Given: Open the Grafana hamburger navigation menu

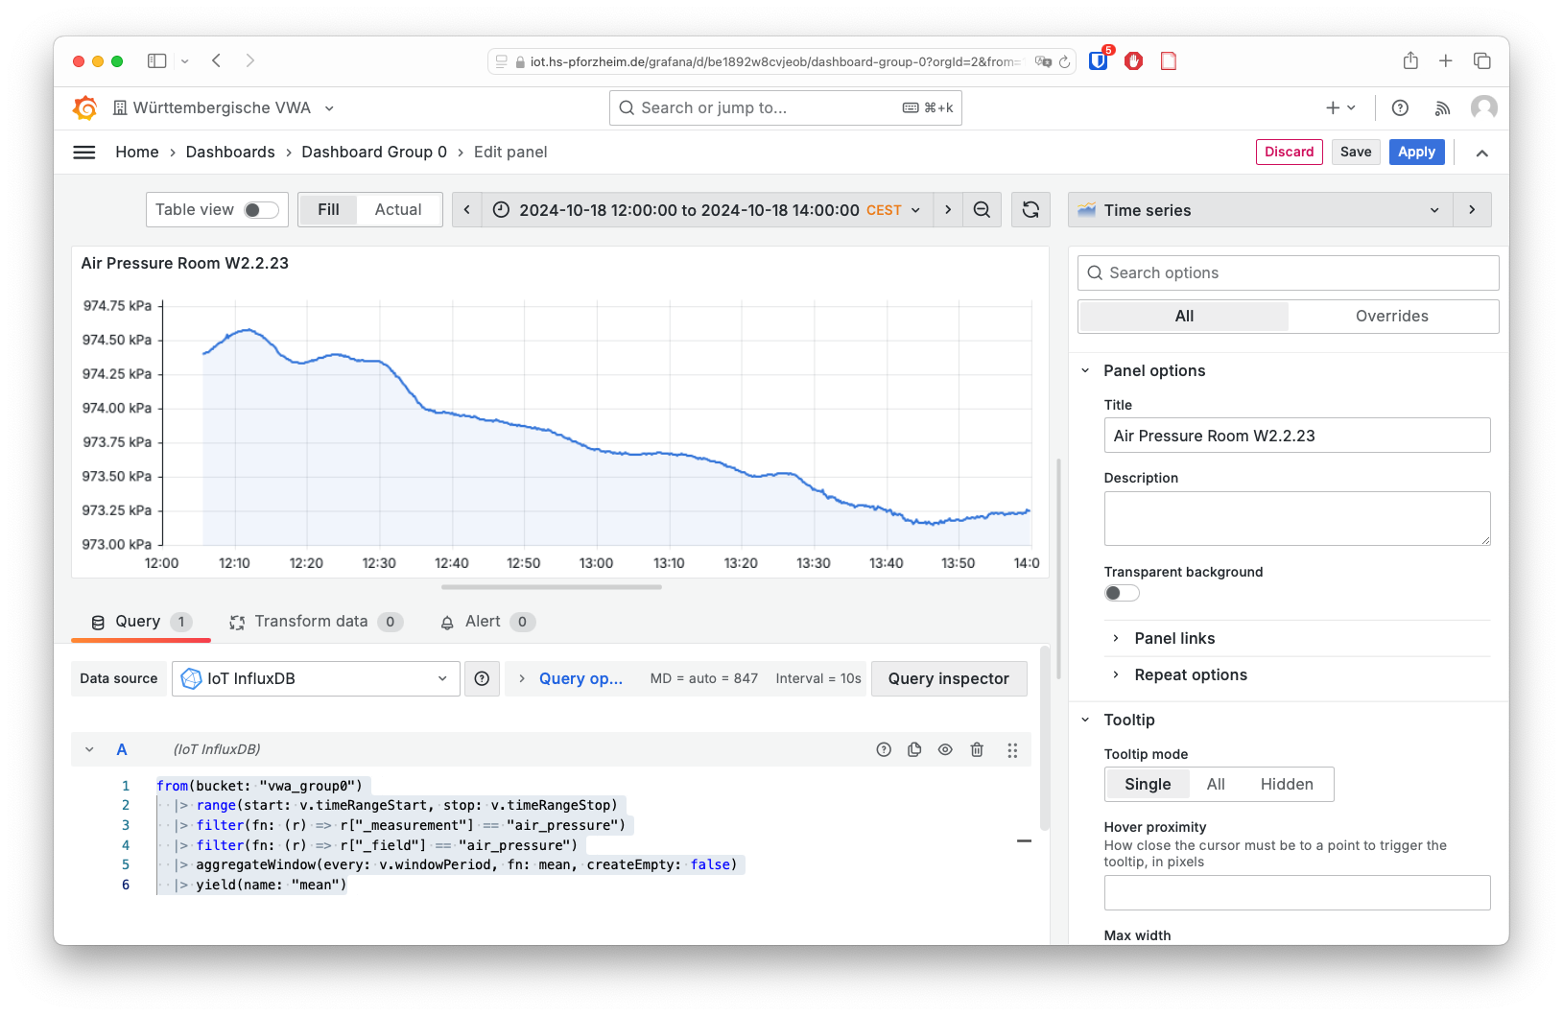Looking at the screenshot, I should coord(84,153).
